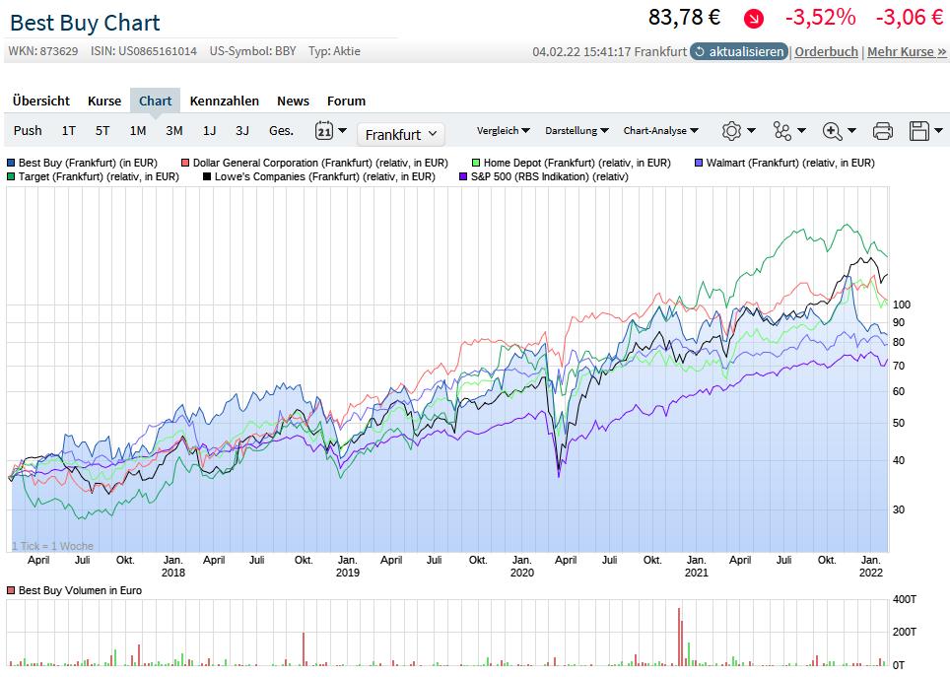Expand arrow beside the share icon
The height and width of the screenshot is (677, 950).
[801, 130]
